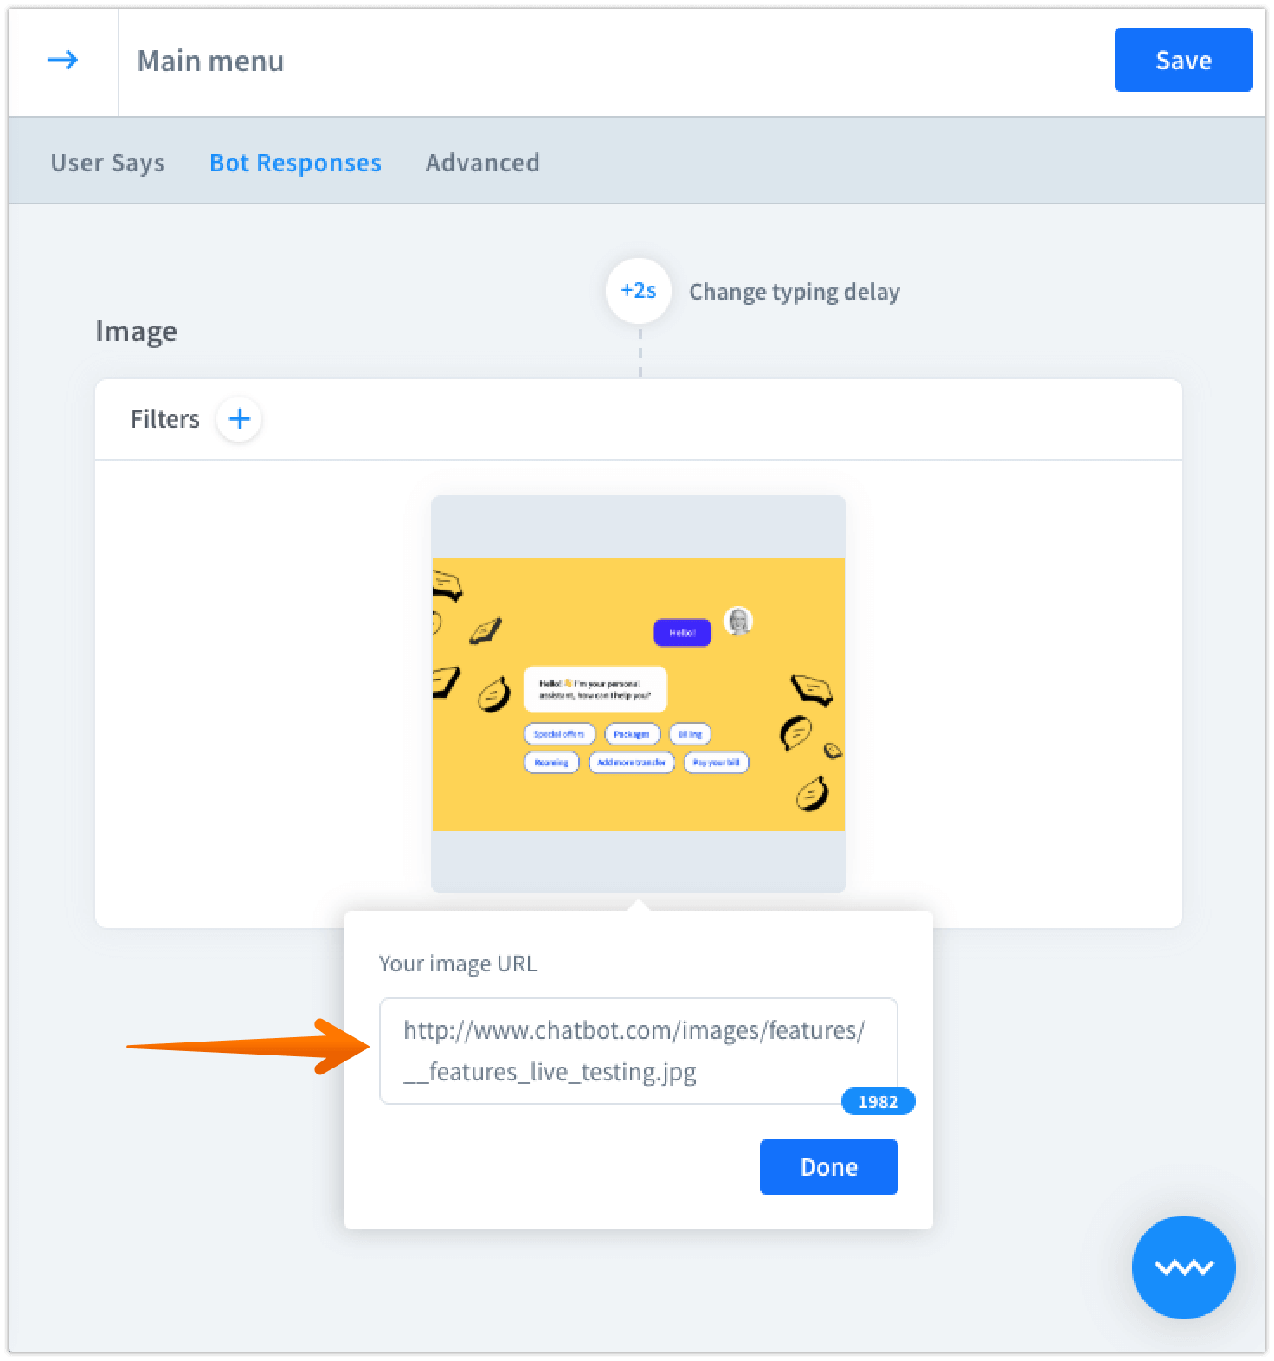Switch to the User Says tab
This screenshot has width=1274, height=1361.
point(107,163)
